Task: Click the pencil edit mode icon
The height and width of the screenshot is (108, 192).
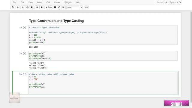Action: pos(166,2)
